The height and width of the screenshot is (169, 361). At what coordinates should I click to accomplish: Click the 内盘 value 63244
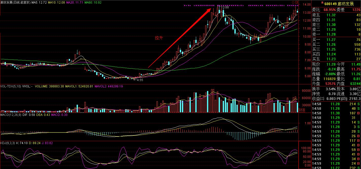pyautogui.click(x=355, y=84)
